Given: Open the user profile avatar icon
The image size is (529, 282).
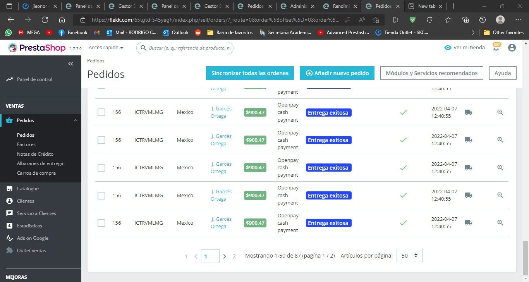Looking at the screenshot, I should click(512, 48).
